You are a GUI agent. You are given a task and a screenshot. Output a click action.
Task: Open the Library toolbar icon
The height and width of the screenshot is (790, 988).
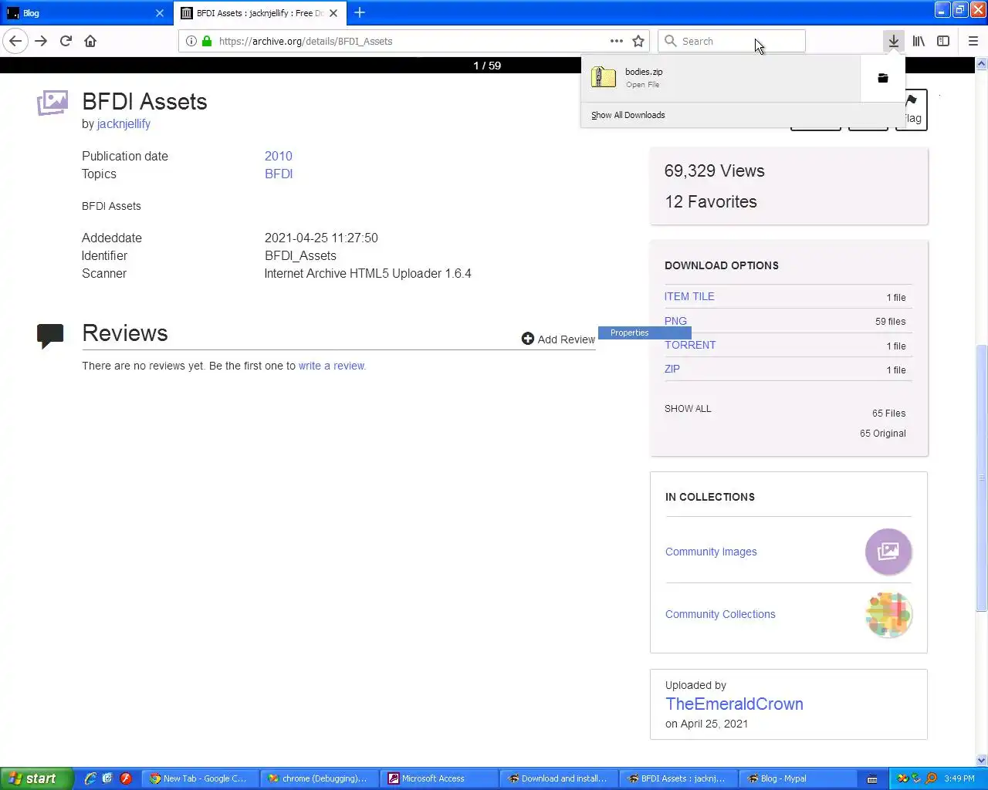click(919, 41)
